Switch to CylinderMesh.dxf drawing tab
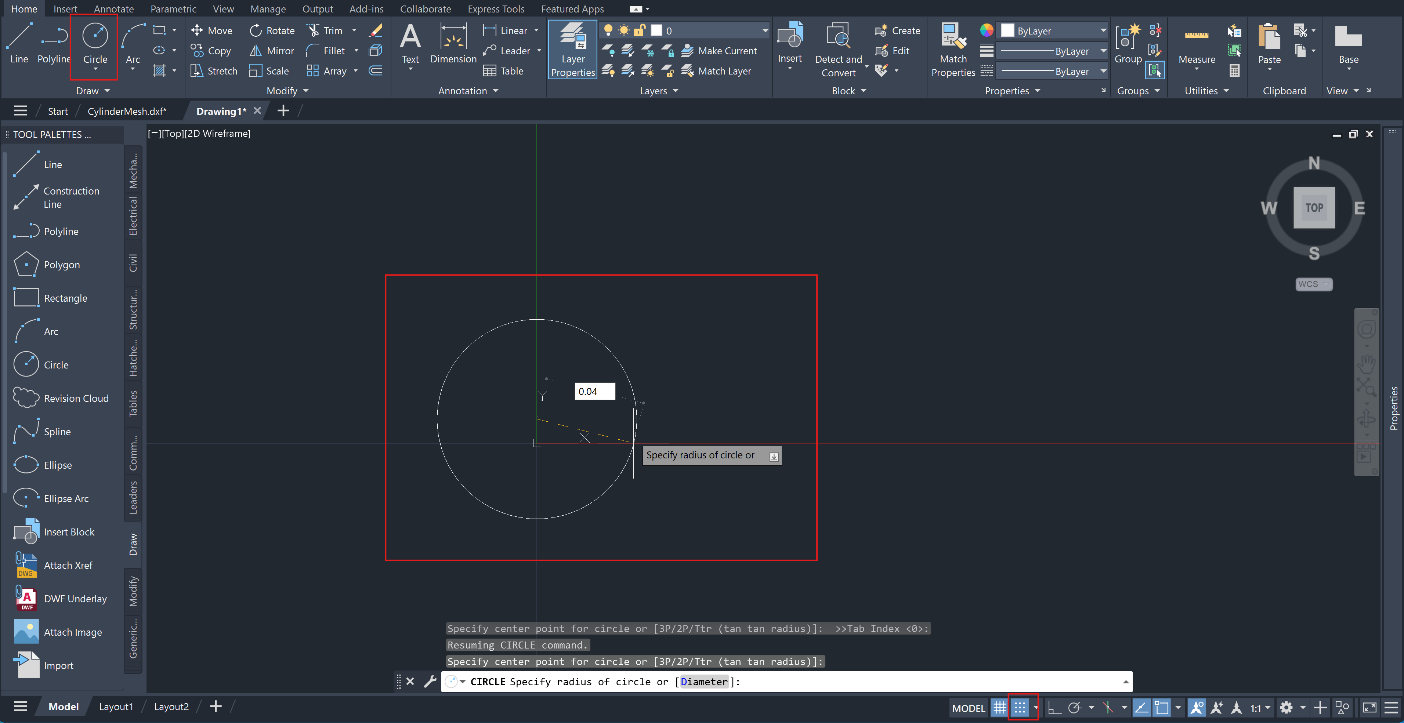This screenshot has width=1404, height=723. [x=126, y=111]
